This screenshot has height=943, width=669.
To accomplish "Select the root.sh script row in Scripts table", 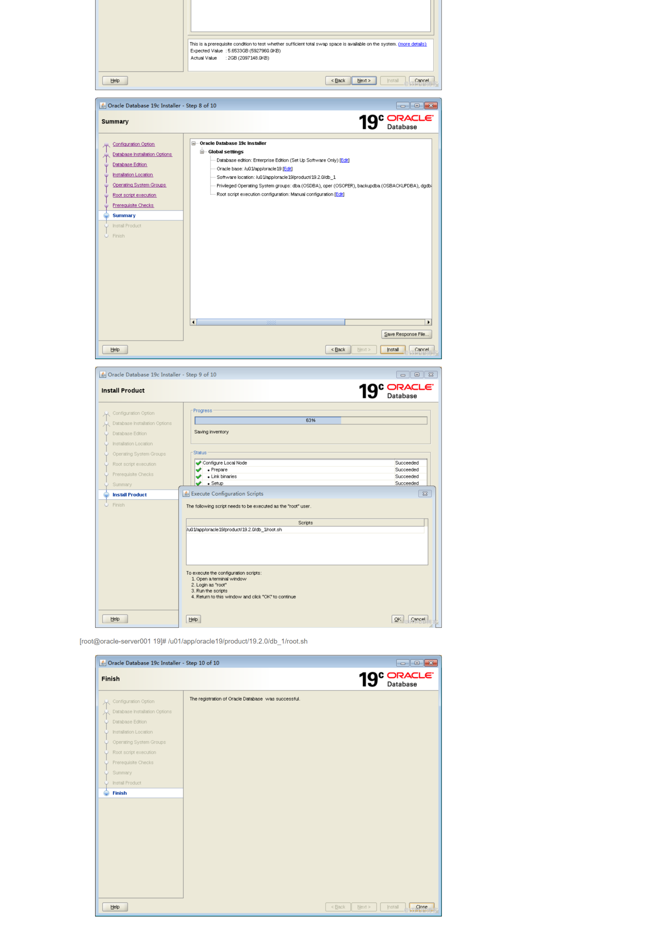I will point(305,529).
